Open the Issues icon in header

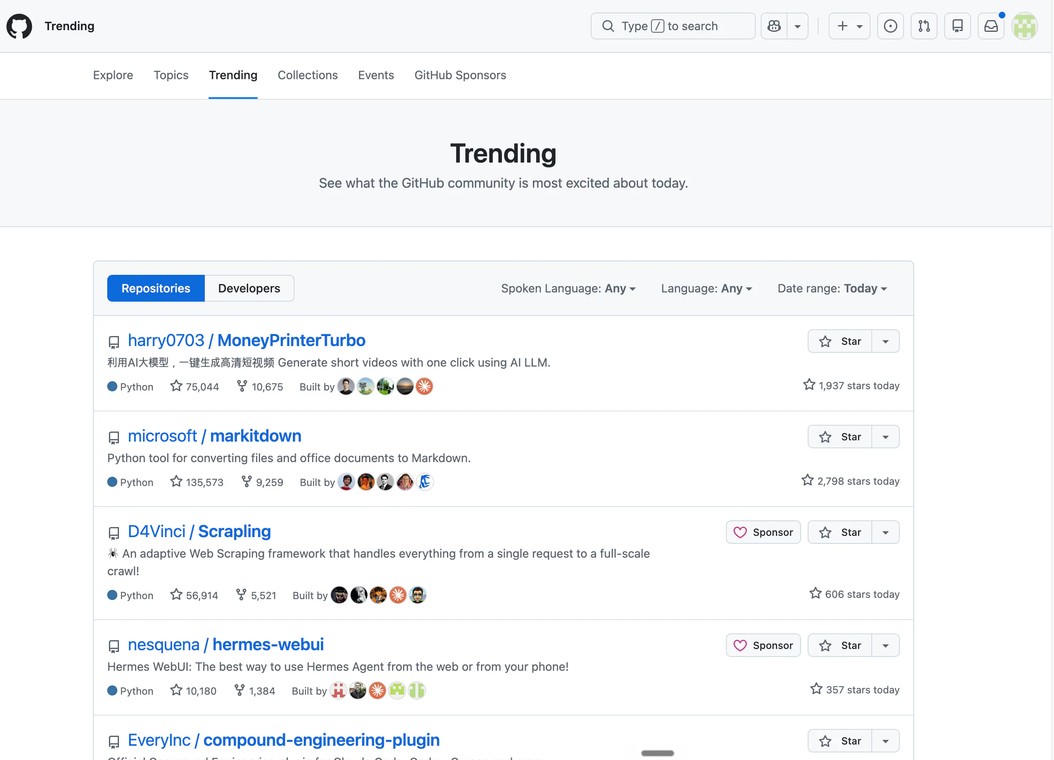[891, 26]
